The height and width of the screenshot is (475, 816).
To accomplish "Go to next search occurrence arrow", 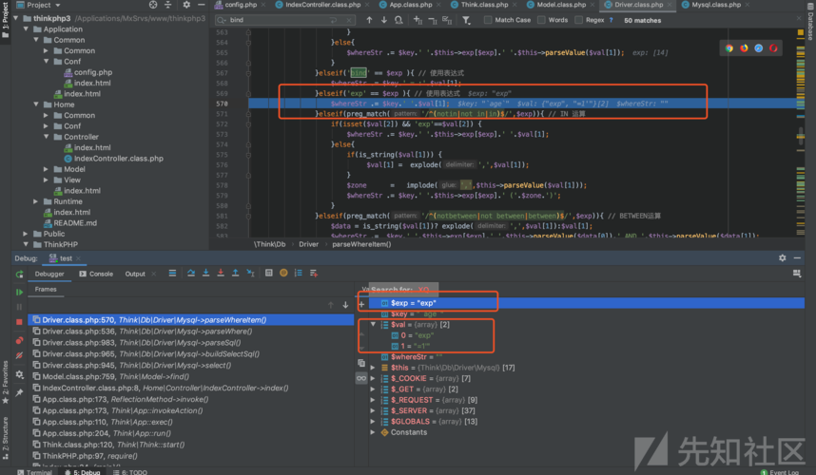I will coord(384,20).
